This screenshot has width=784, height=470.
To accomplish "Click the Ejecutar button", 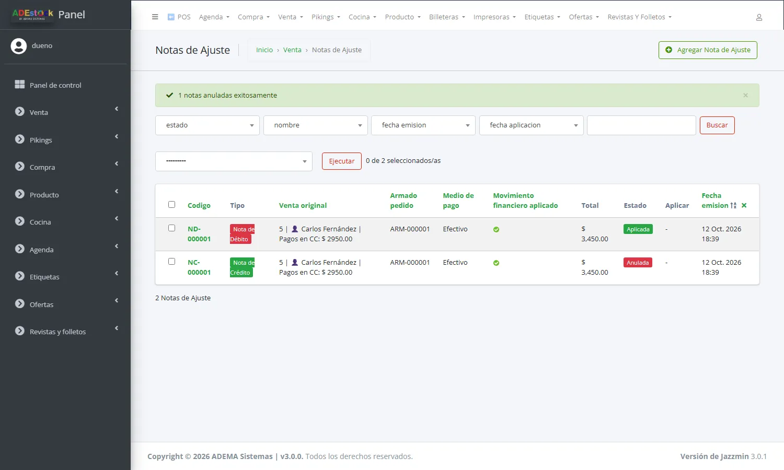I will click(x=342, y=161).
